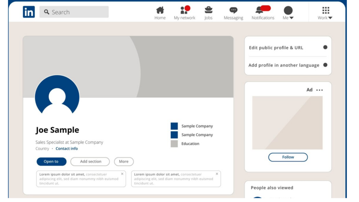Select Add profile in another language
359x202 pixels.
click(x=284, y=65)
